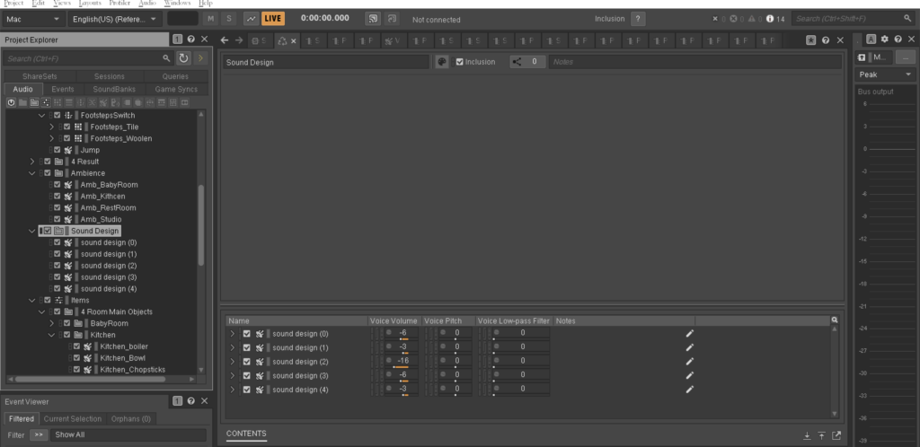Click the pencil edit icon for sound design (2)

(x=689, y=361)
